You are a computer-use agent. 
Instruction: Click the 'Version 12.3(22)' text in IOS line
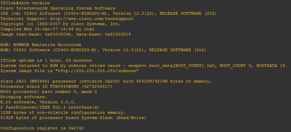[x=134, y=13]
